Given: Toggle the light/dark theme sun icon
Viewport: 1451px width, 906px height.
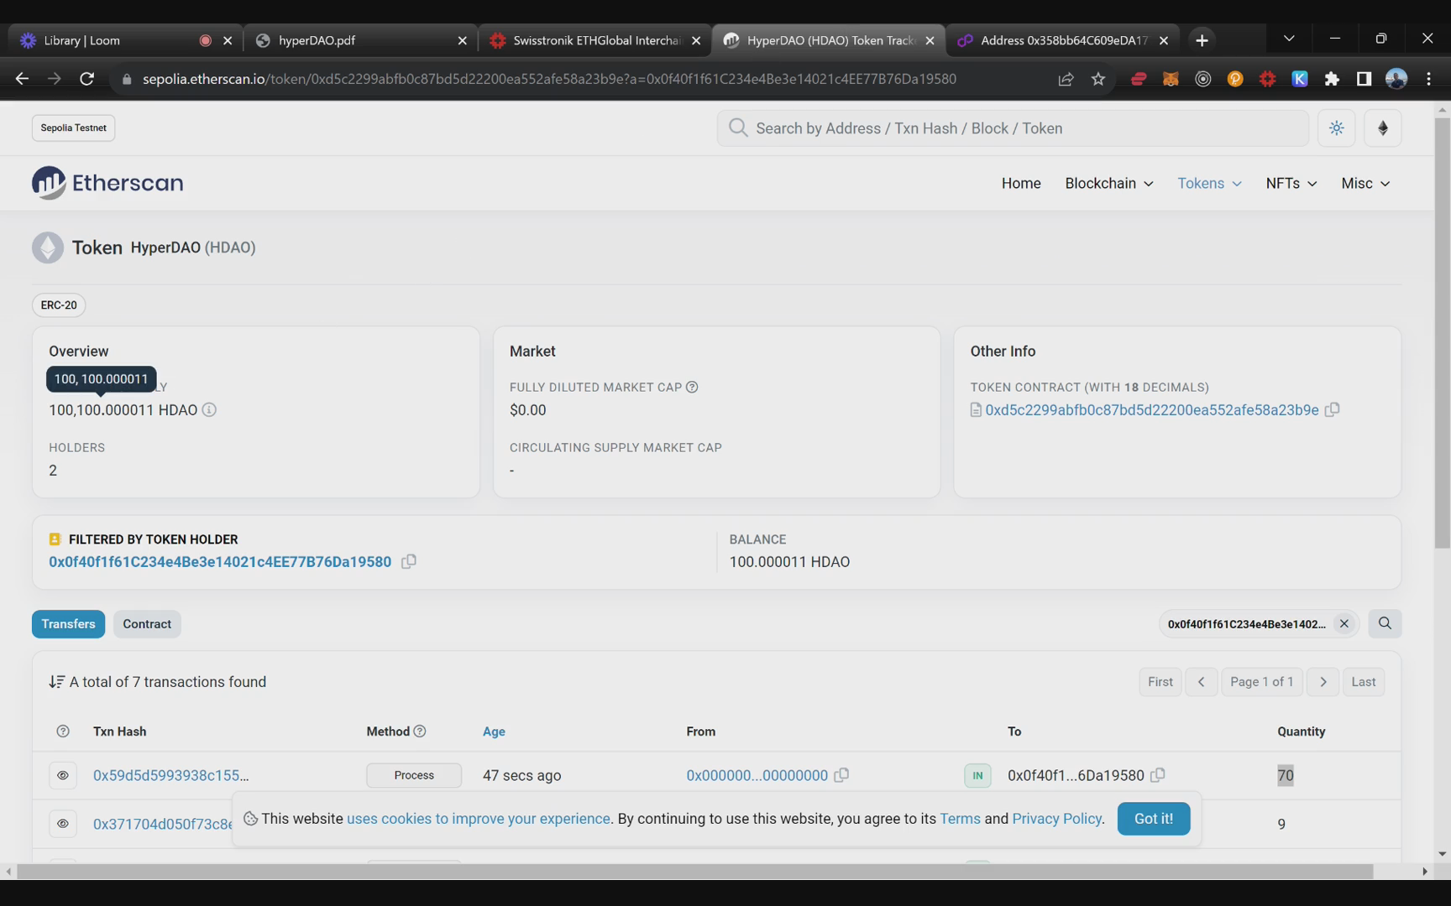Looking at the screenshot, I should 1336,128.
